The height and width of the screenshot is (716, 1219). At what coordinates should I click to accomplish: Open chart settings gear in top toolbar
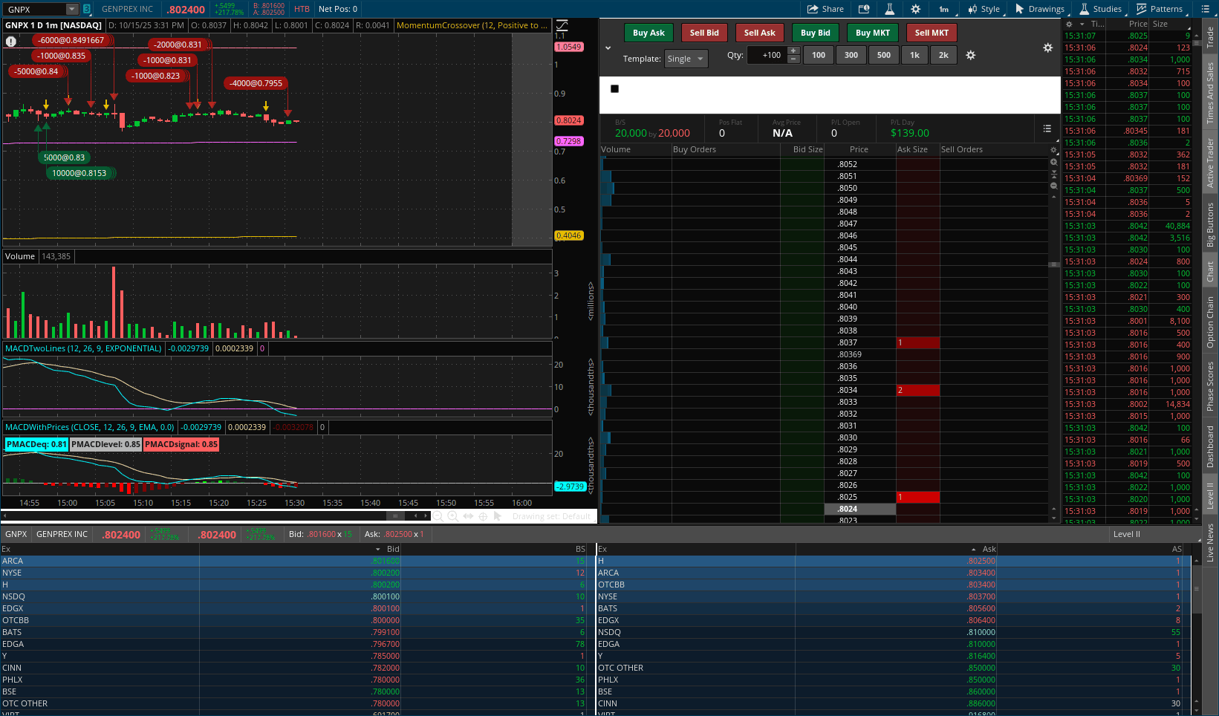pos(915,9)
